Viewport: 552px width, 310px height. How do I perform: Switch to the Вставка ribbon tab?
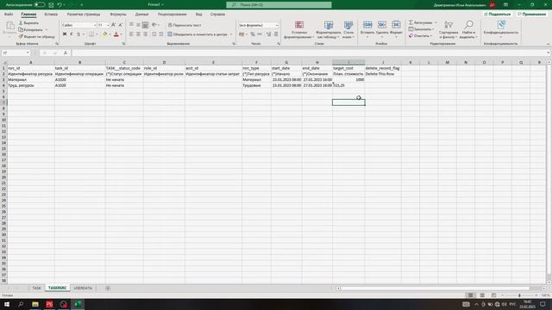coord(51,15)
